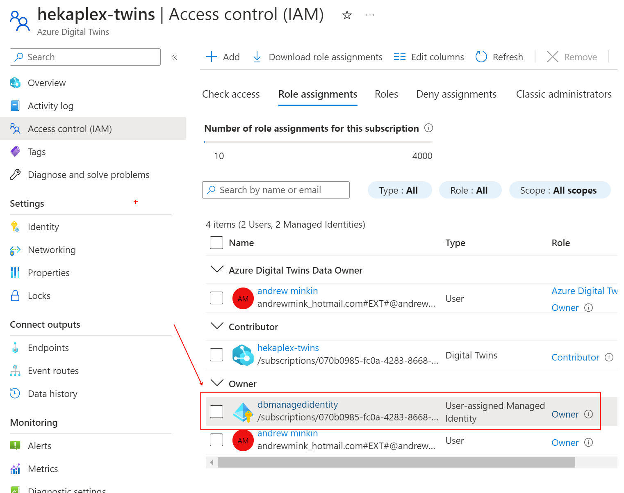624x493 pixels.
Task: Collapse the Owner role group
Action: pyautogui.click(x=216, y=383)
